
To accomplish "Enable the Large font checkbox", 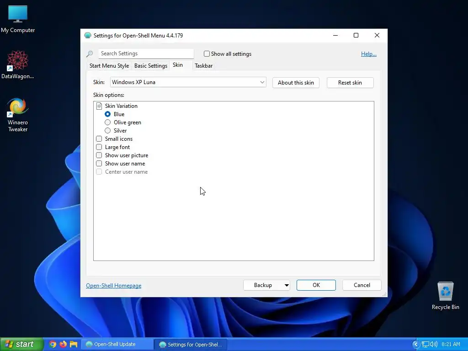I will click(x=99, y=147).
